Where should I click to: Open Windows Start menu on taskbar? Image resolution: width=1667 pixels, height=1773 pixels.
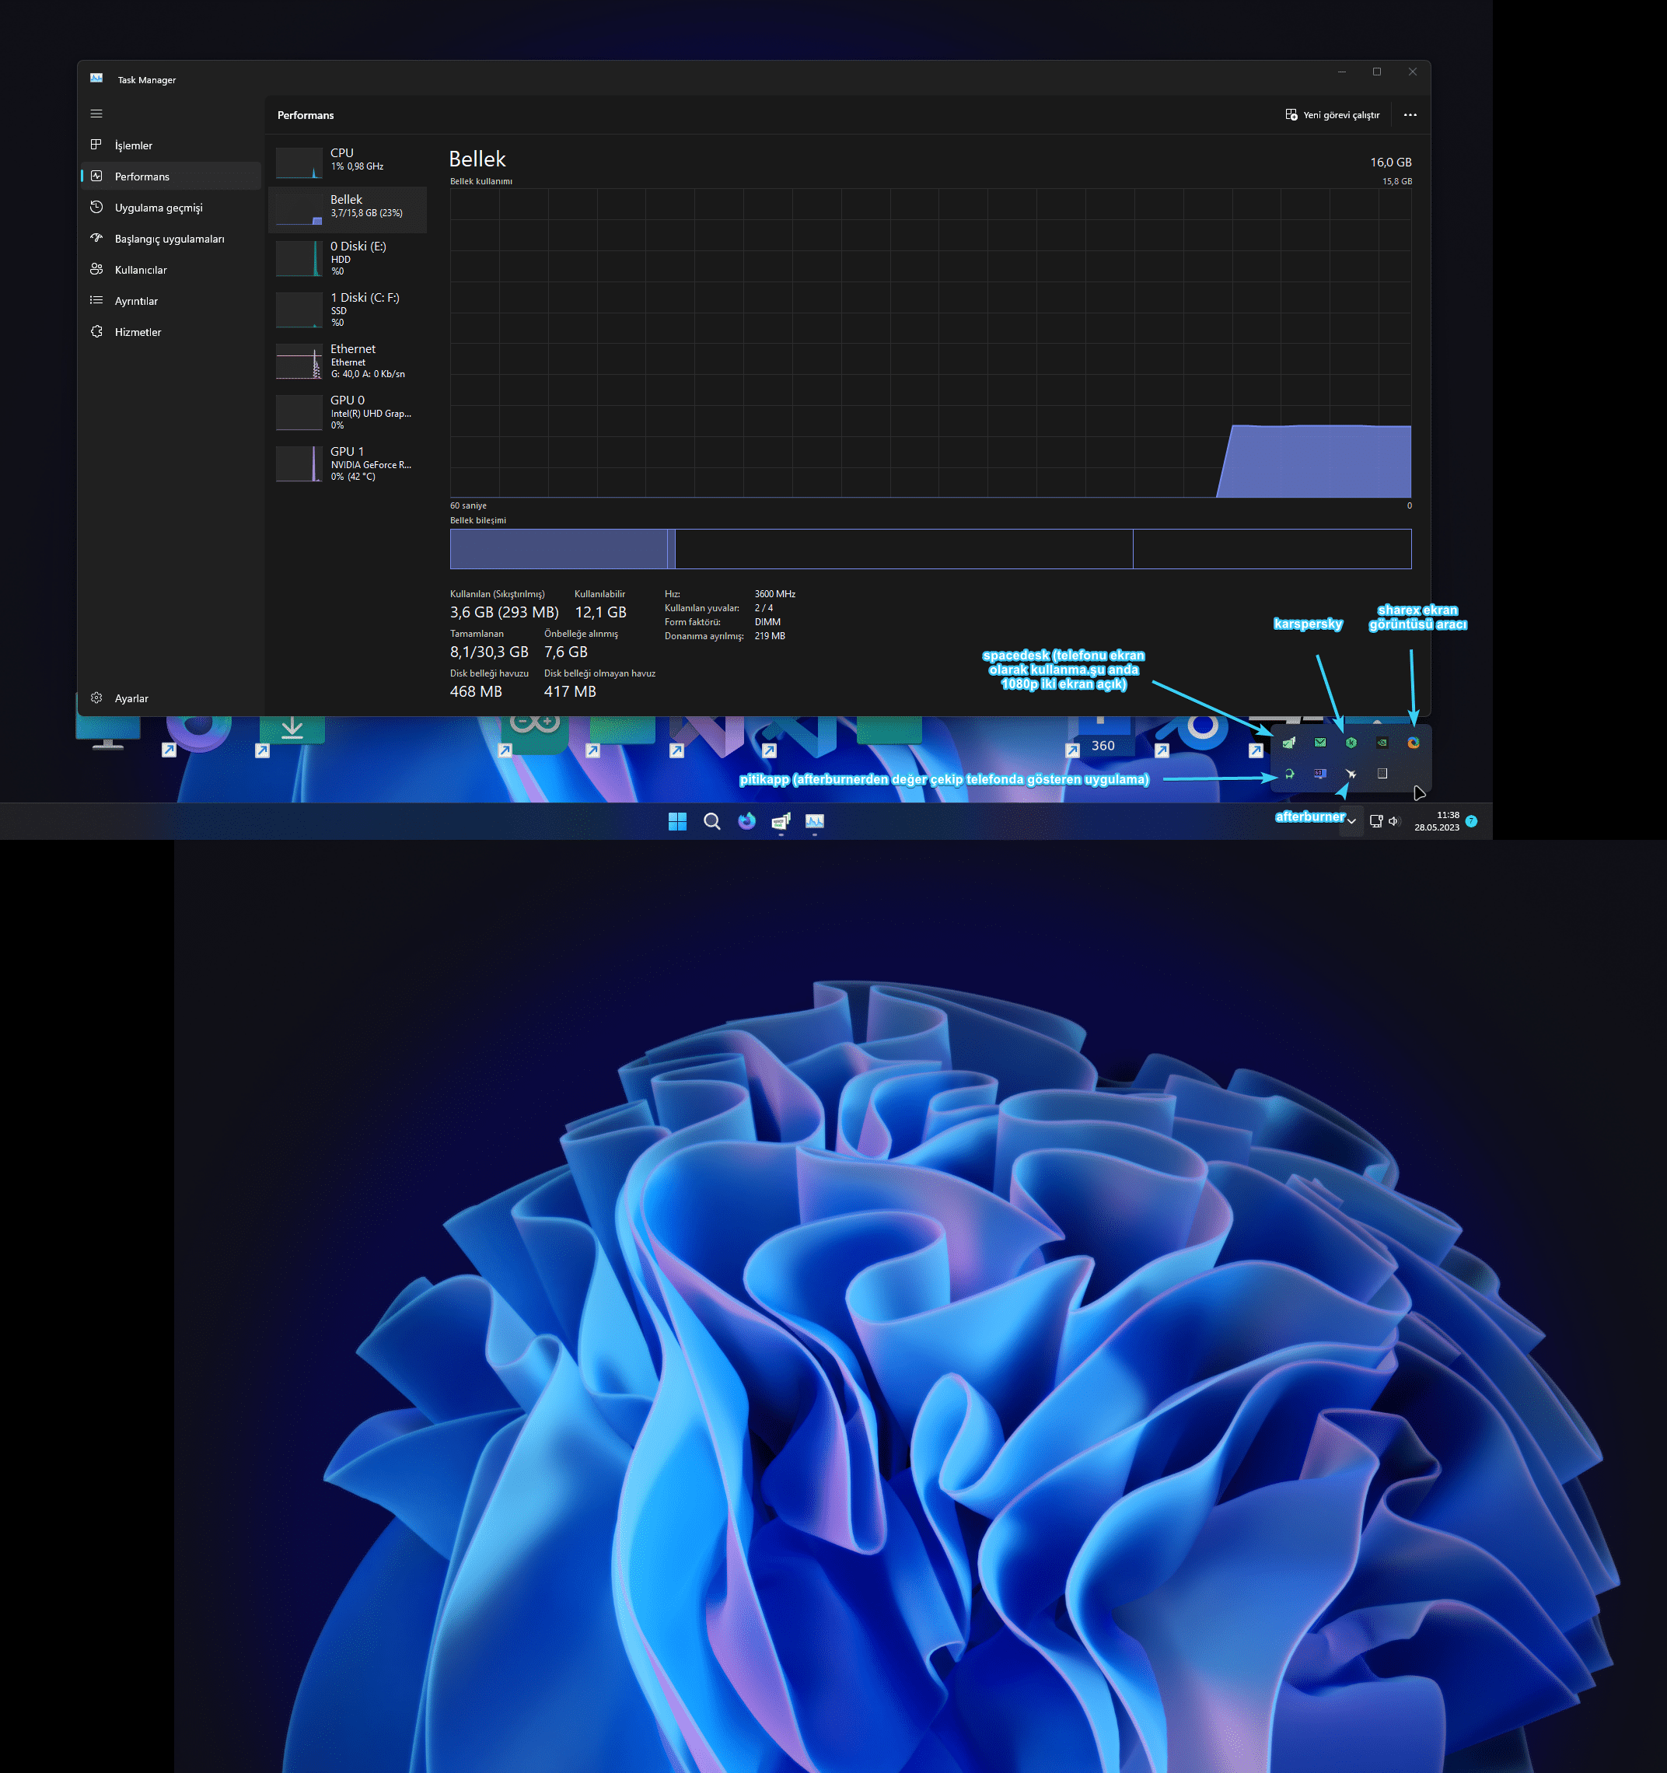(677, 821)
